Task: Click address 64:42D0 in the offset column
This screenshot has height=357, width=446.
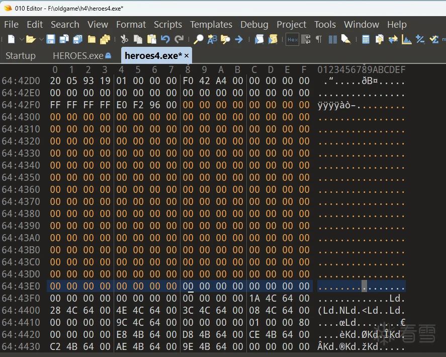Action: pos(21,81)
